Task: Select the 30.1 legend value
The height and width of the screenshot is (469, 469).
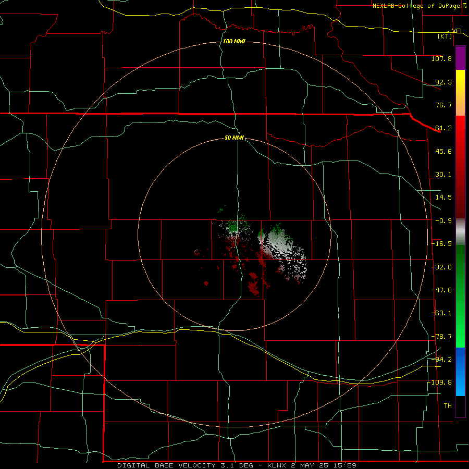Action: [443, 175]
